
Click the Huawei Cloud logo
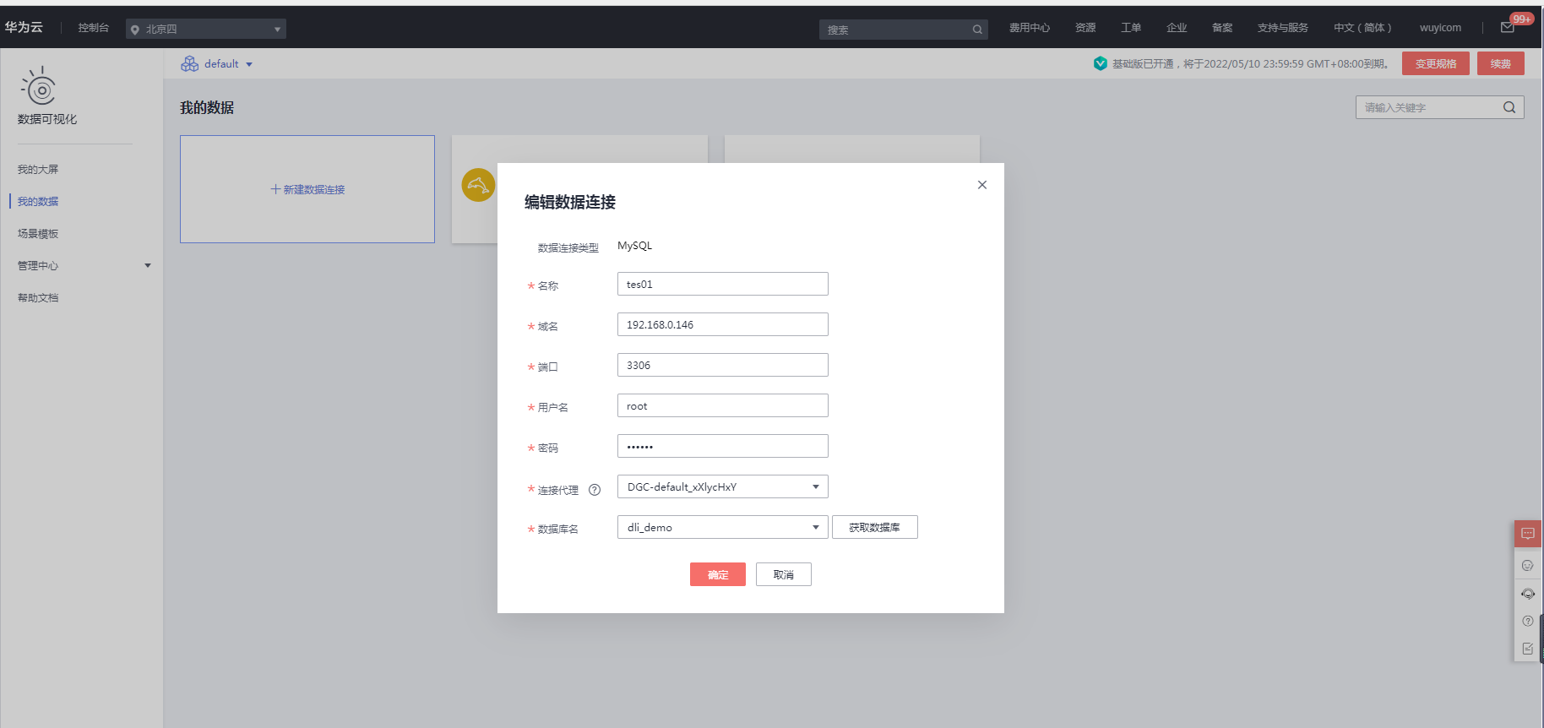point(24,28)
